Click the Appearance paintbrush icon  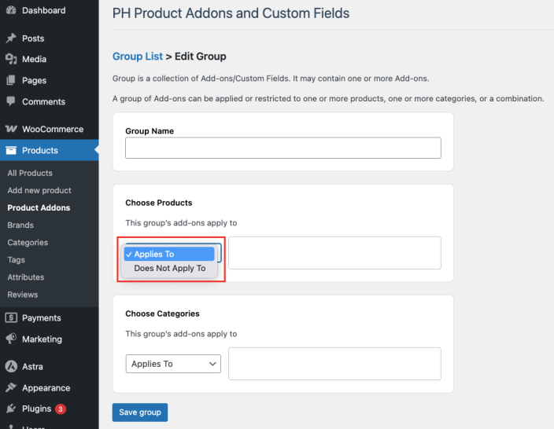[11, 388]
